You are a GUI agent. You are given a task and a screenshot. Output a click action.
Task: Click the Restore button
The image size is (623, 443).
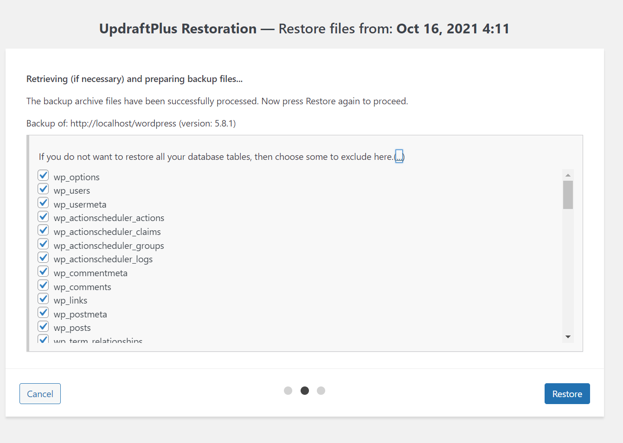coord(567,394)
